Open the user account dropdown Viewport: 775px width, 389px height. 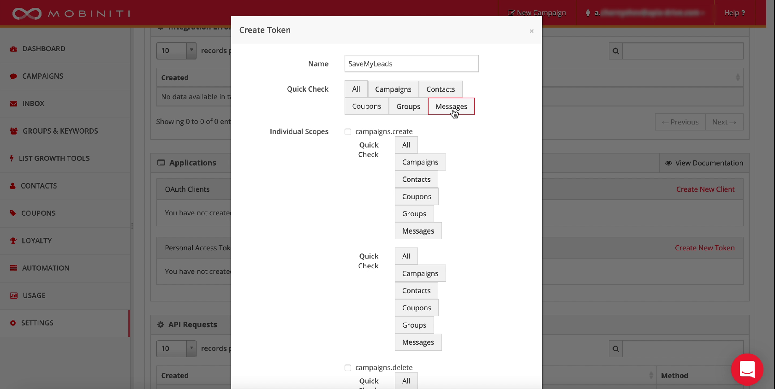coord(645,13)
